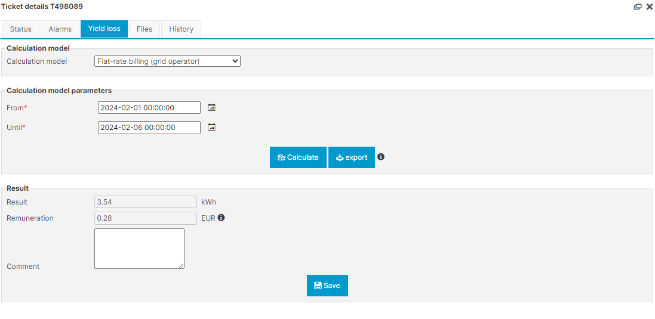
Task: Click the Result kWh value field
Action: [145, 202]
